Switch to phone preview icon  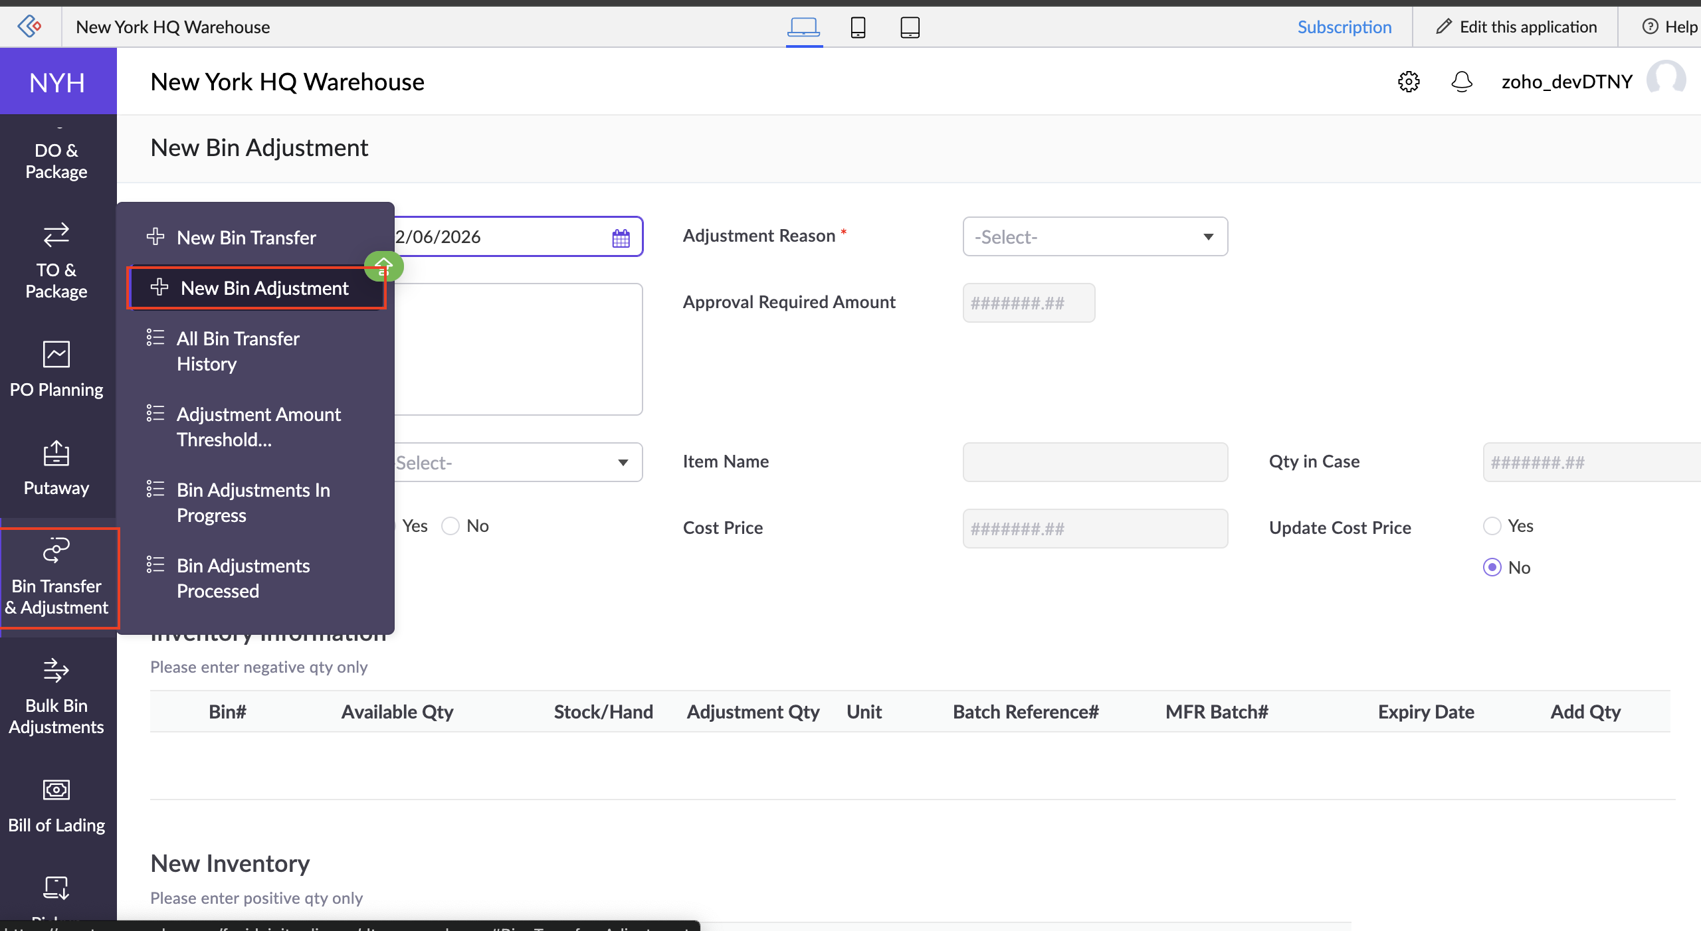pos(858,27)
